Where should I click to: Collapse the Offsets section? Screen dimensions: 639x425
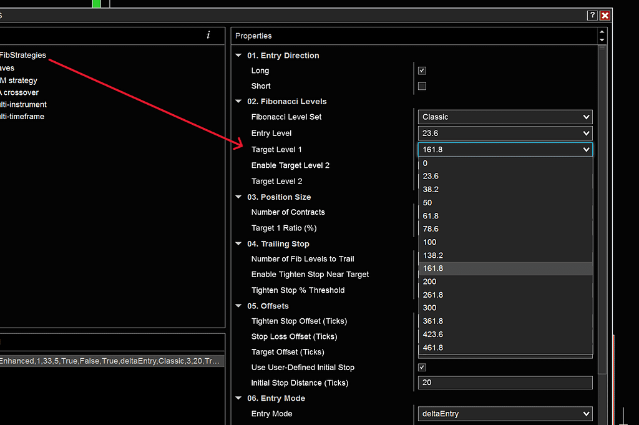[x=238, y=306]
